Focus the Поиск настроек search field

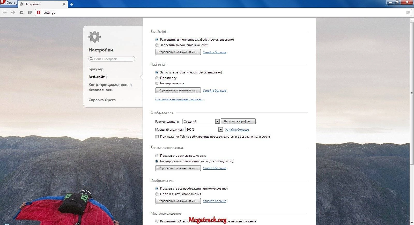(x=112, y=59)
